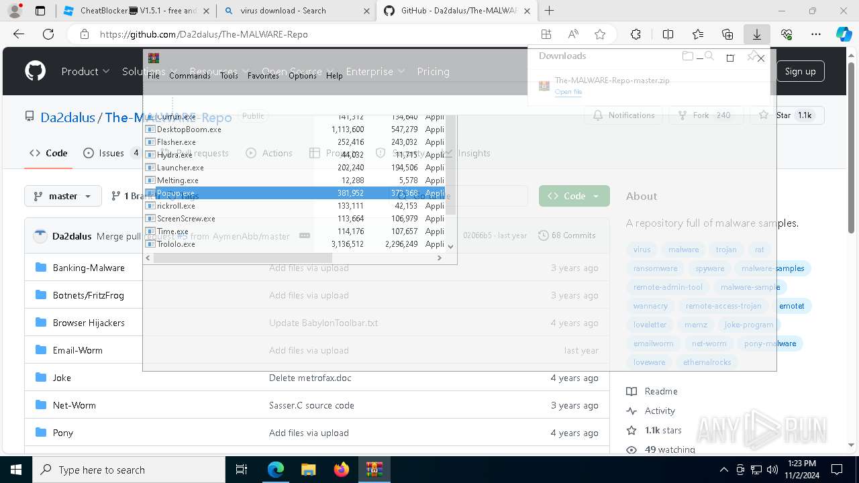Click Open file link in Downloads
This screenshot has width=859, height=483.
tap(568, 92)
